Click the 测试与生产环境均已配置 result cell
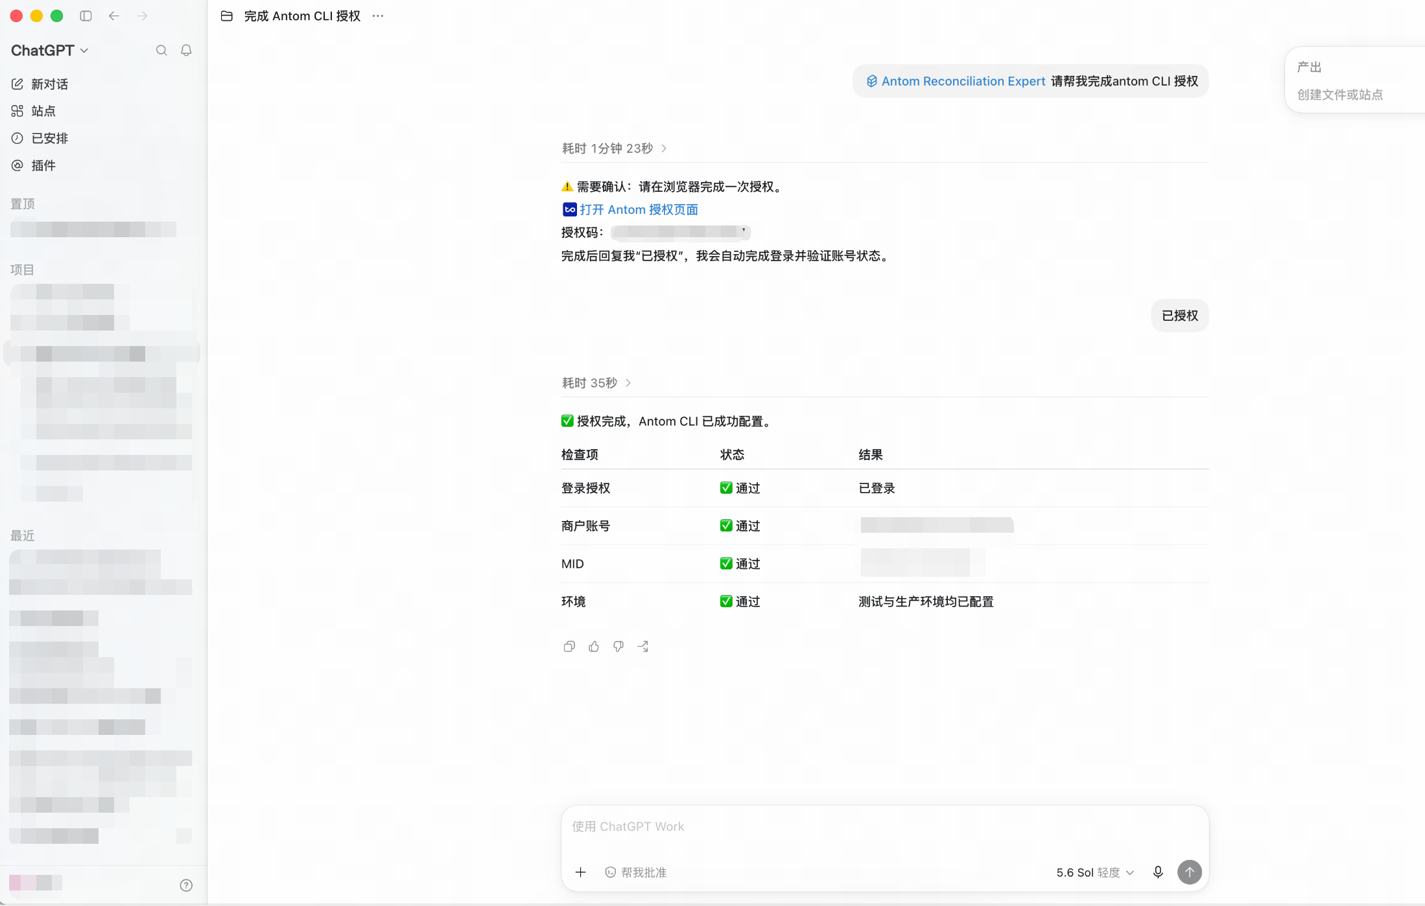The width and height of the screenshot is (1425, 906). (926, 601)
